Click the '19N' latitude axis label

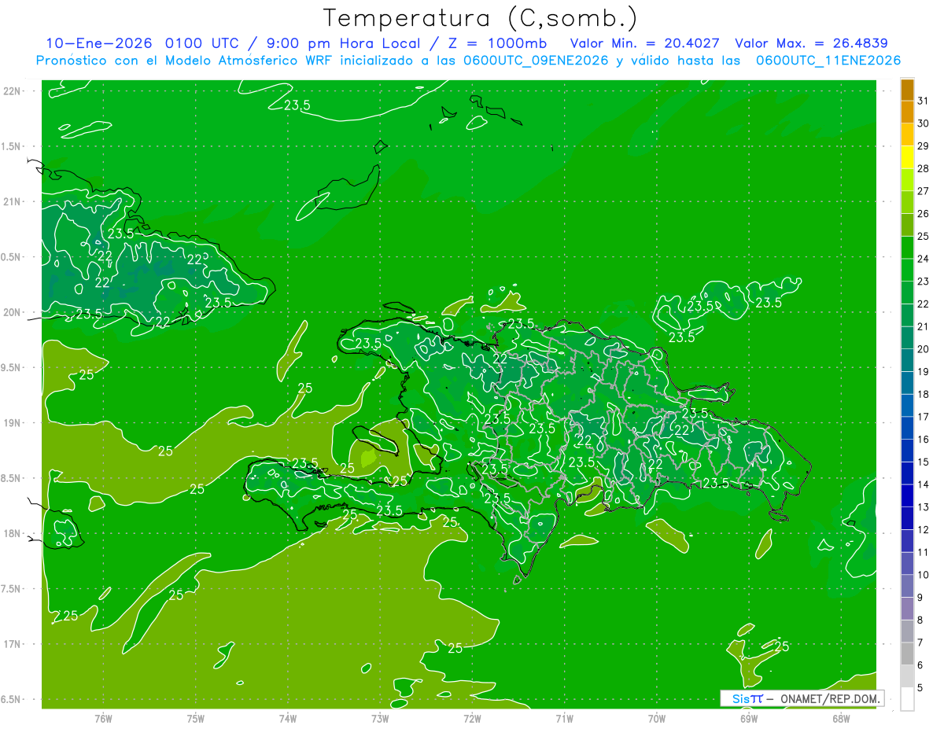13,422
